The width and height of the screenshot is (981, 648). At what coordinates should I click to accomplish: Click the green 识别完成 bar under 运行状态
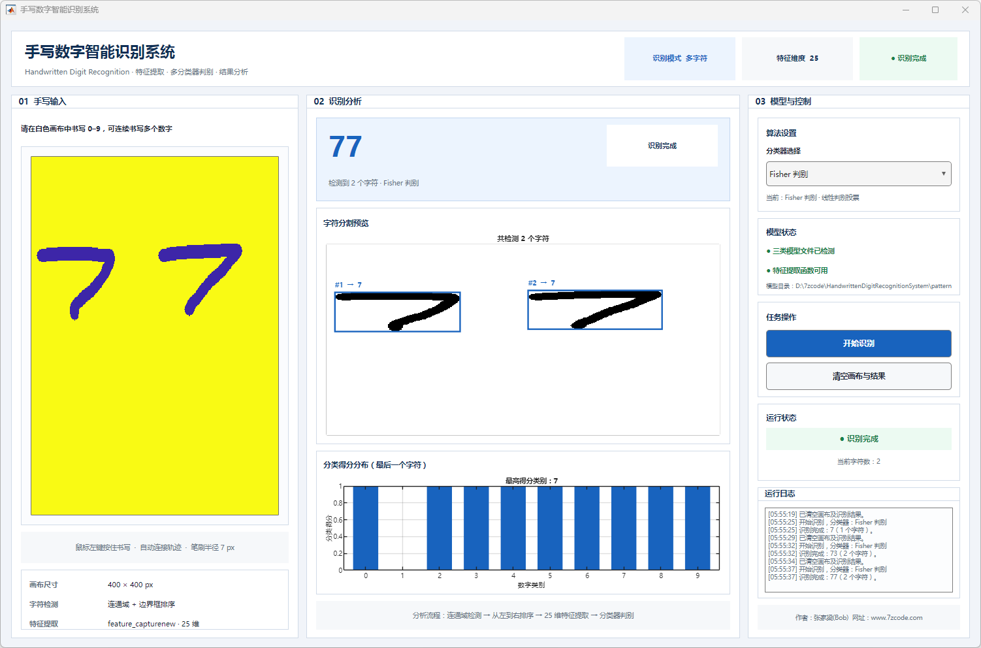tap(858, 439)
